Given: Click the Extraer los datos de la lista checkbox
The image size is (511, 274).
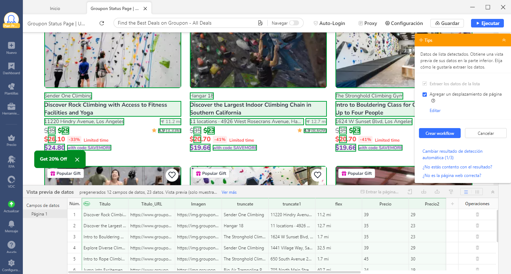Looking at the screenshot, I should (425, 83).
